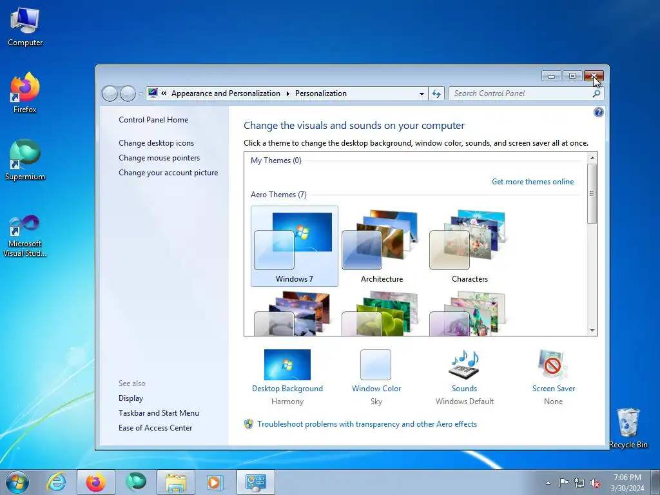Viewport: 660px width, 495px height.
Task: Expand arrow after Appearance and Personalization
Action: click(x=288, y=93)
